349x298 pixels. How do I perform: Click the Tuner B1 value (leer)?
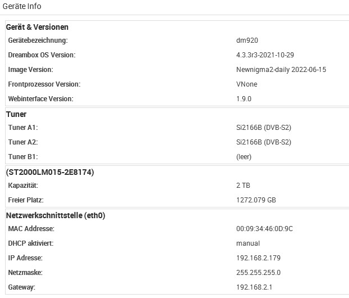(x=244, y=157)
